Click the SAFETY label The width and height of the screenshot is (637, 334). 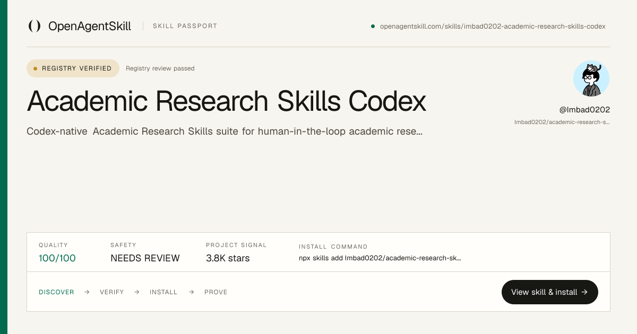click(x=123, y=245)
